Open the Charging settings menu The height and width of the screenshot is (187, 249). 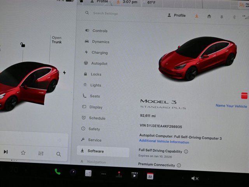(x=96, y=53)
